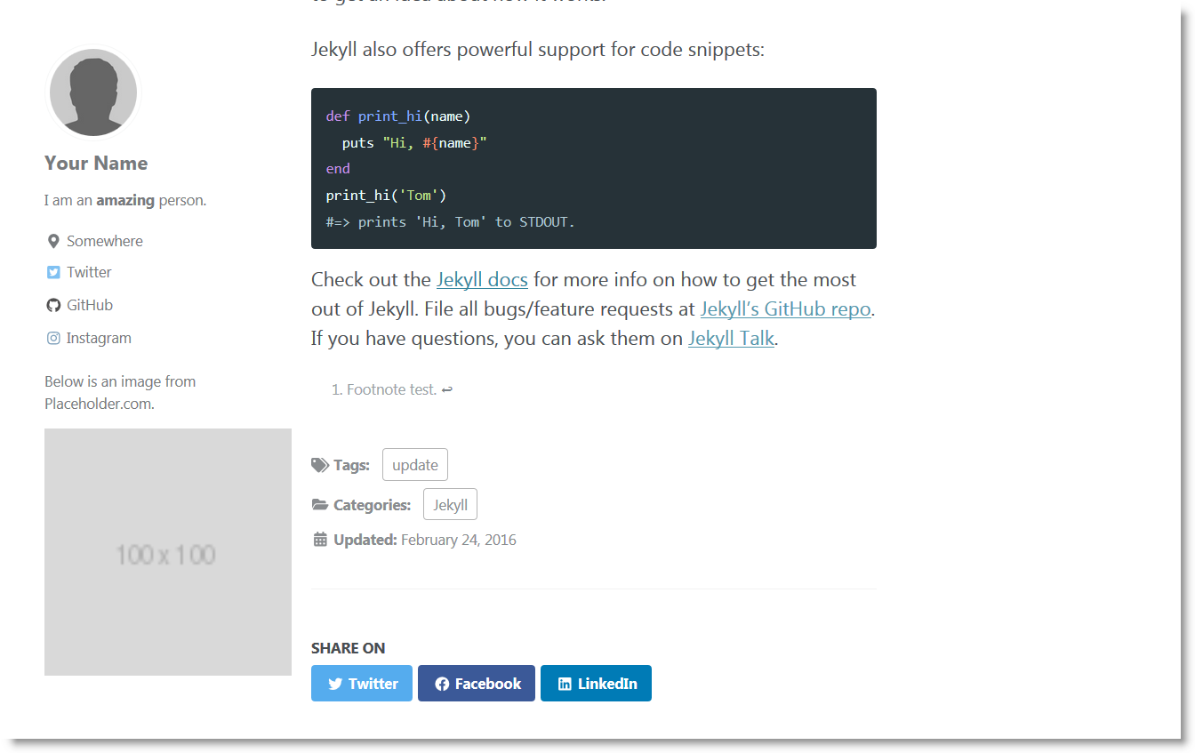Open the Instagram camera icon in the sidebar
The width and height of the screenshot is (1195, 753).
(x=52, y=338)
